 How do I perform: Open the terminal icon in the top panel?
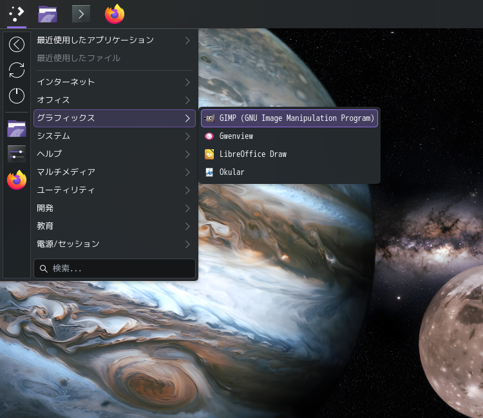81,14
